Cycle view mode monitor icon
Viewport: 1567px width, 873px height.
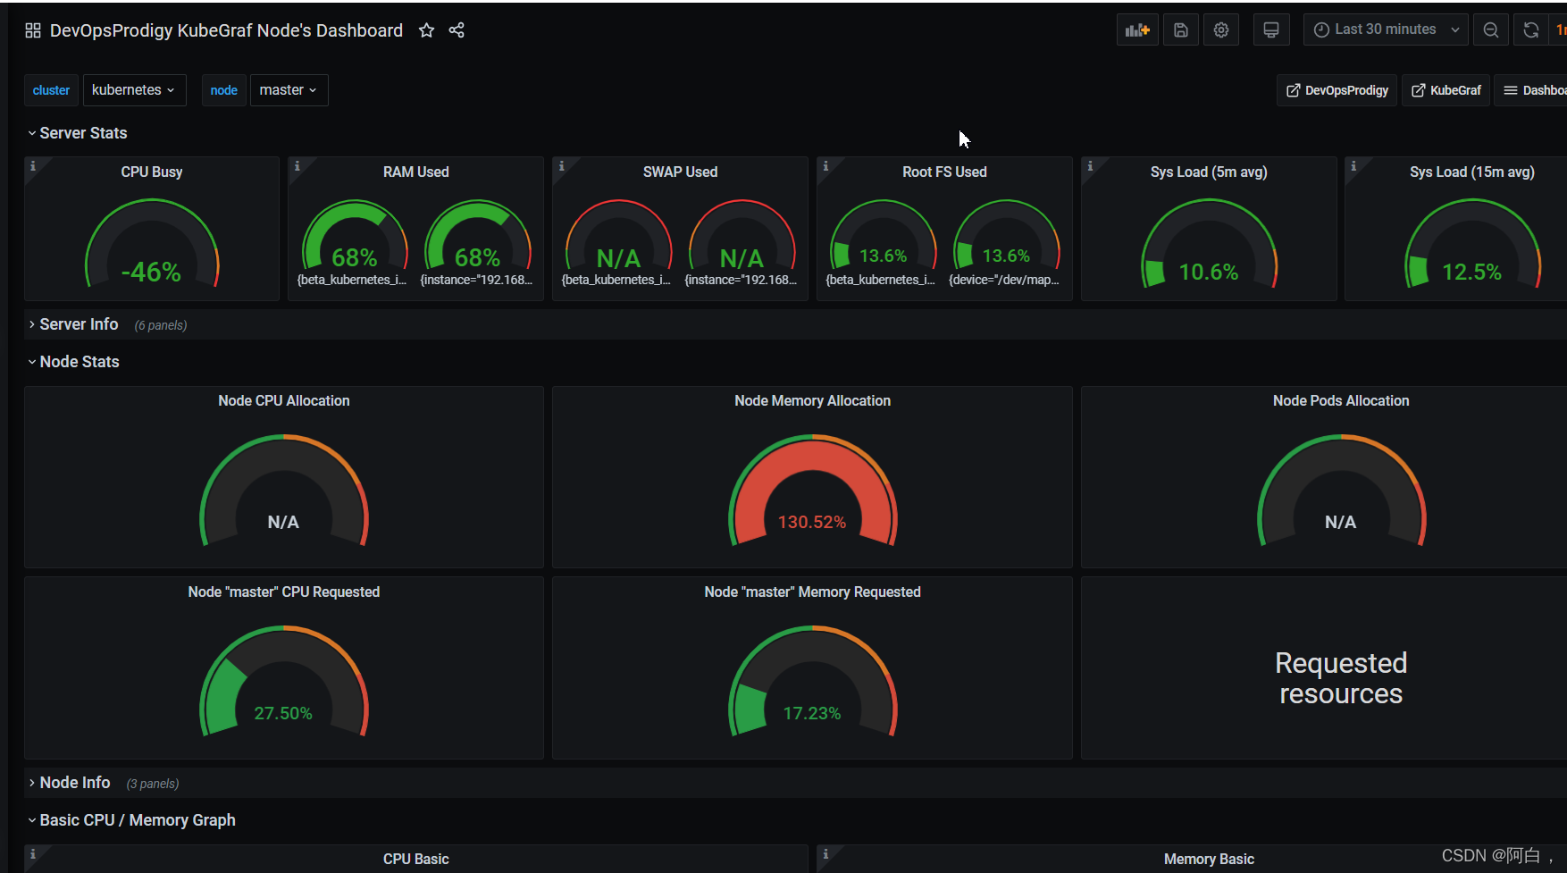(x=1270, y=29)
